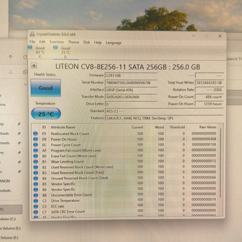Open the Language menu
Viewport: 242px width, 242px height.
point(113,42)
